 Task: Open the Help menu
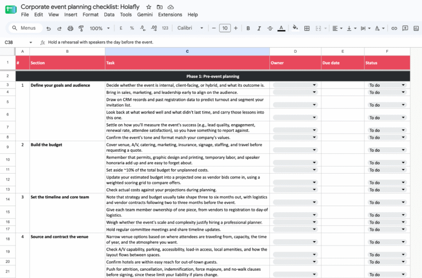coord(193,14)
